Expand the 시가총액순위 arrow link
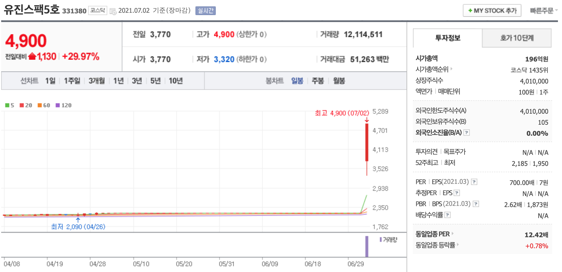 [x=452, y=69]
